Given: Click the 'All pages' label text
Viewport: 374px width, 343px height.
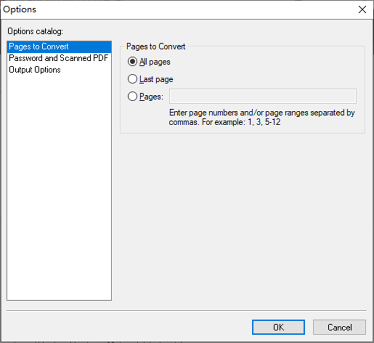Looking at the screenshot, I should pyautogui.click(x=155, y=62).
